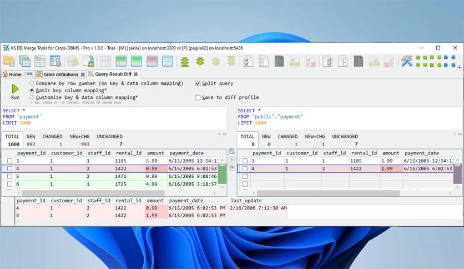The width and height of the screenshot is (464, 269).
Task: Select Compare by row number option
Action: coord(32,83)
